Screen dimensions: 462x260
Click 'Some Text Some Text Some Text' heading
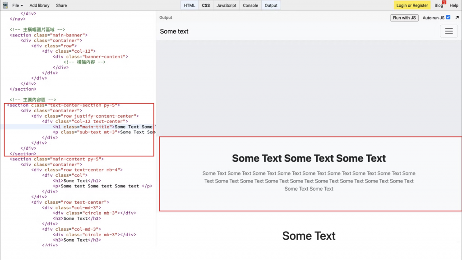click(x=309, y=158)
